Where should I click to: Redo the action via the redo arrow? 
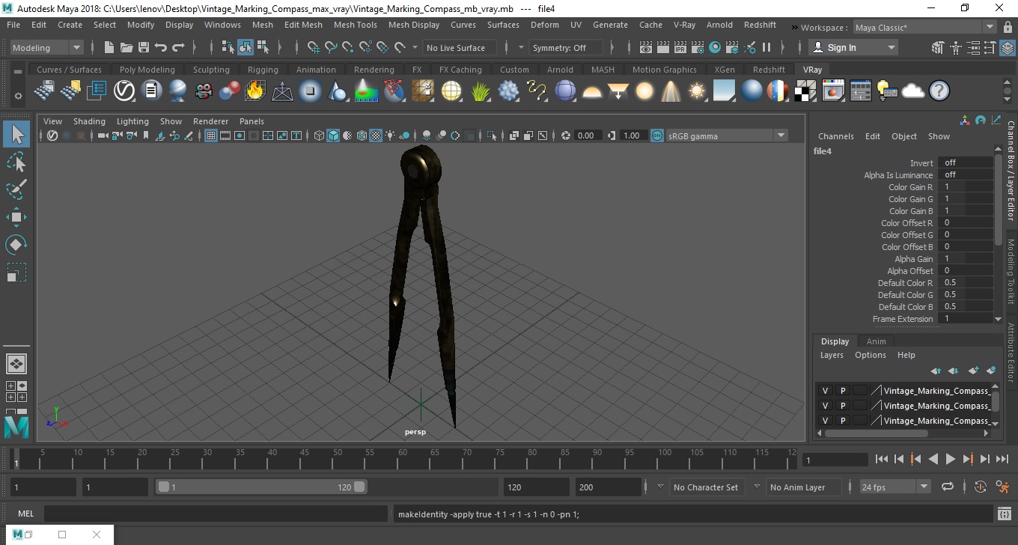[x=178, y=47]
